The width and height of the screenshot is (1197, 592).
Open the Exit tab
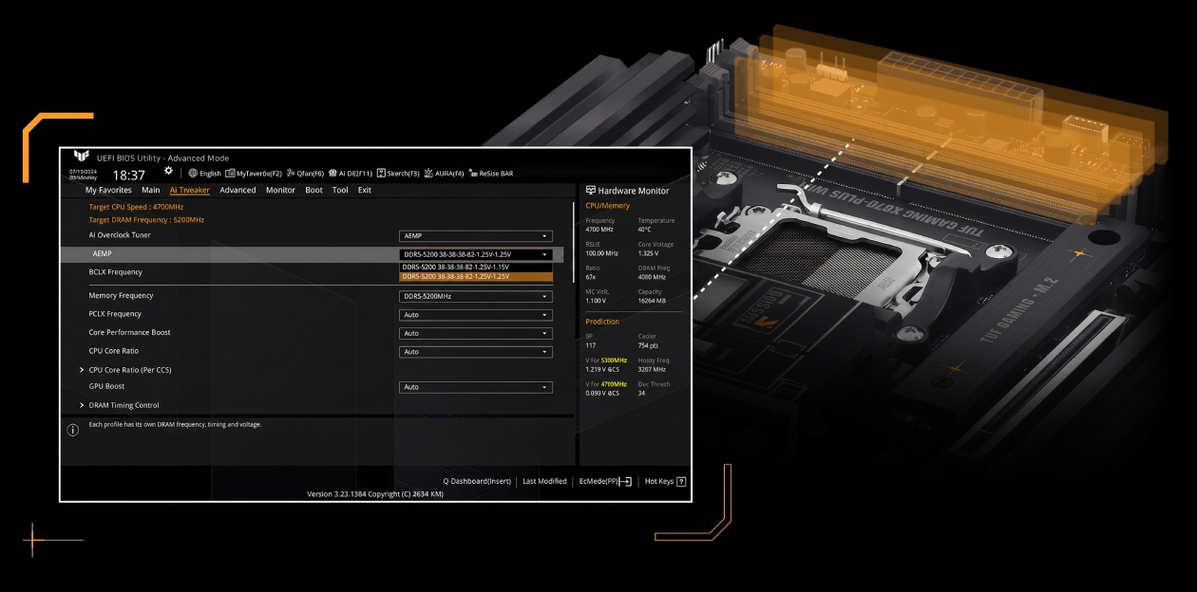point(365,190)
